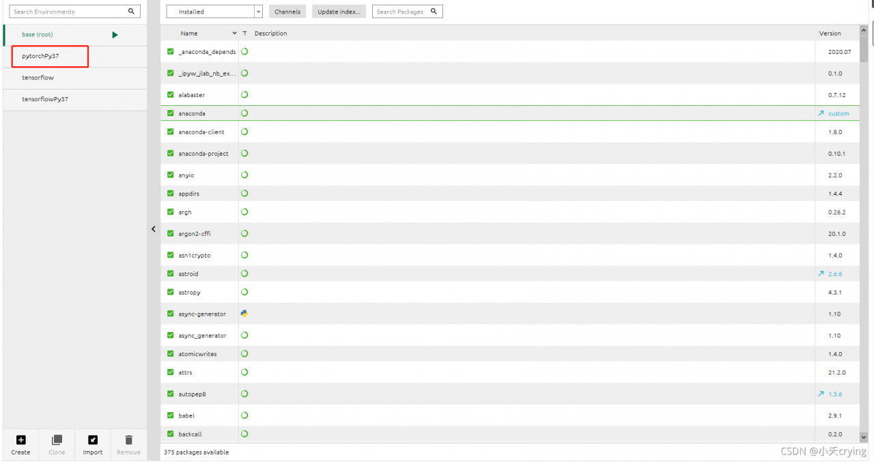This screenshot has width=874, height=462.
Task: Click the Description column header
Action: [x=270, y=33]
